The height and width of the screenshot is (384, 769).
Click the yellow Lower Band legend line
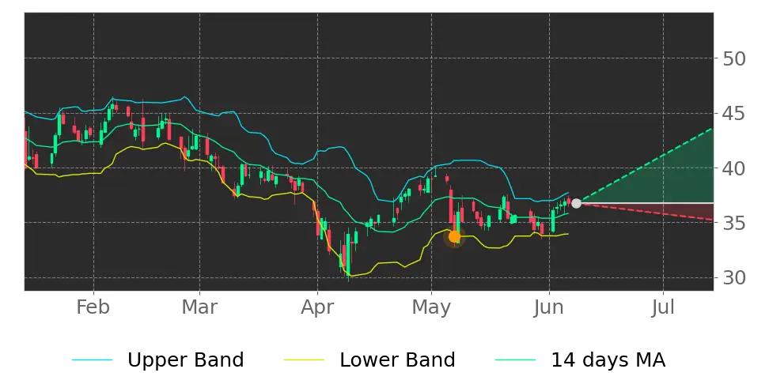pos(304,360)
